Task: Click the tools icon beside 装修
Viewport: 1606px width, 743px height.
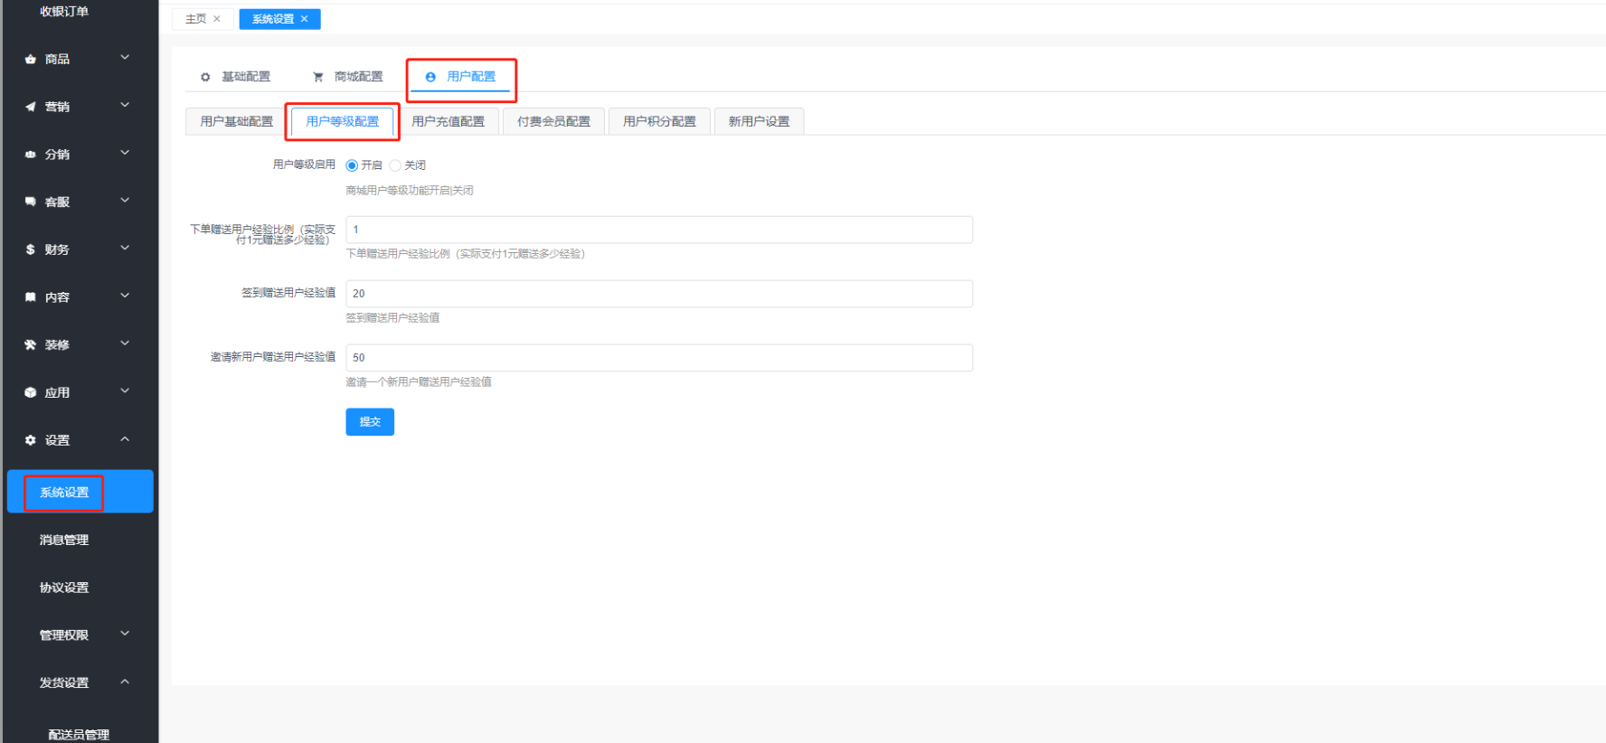Action: pyautogui.click(x=31, y=344)
